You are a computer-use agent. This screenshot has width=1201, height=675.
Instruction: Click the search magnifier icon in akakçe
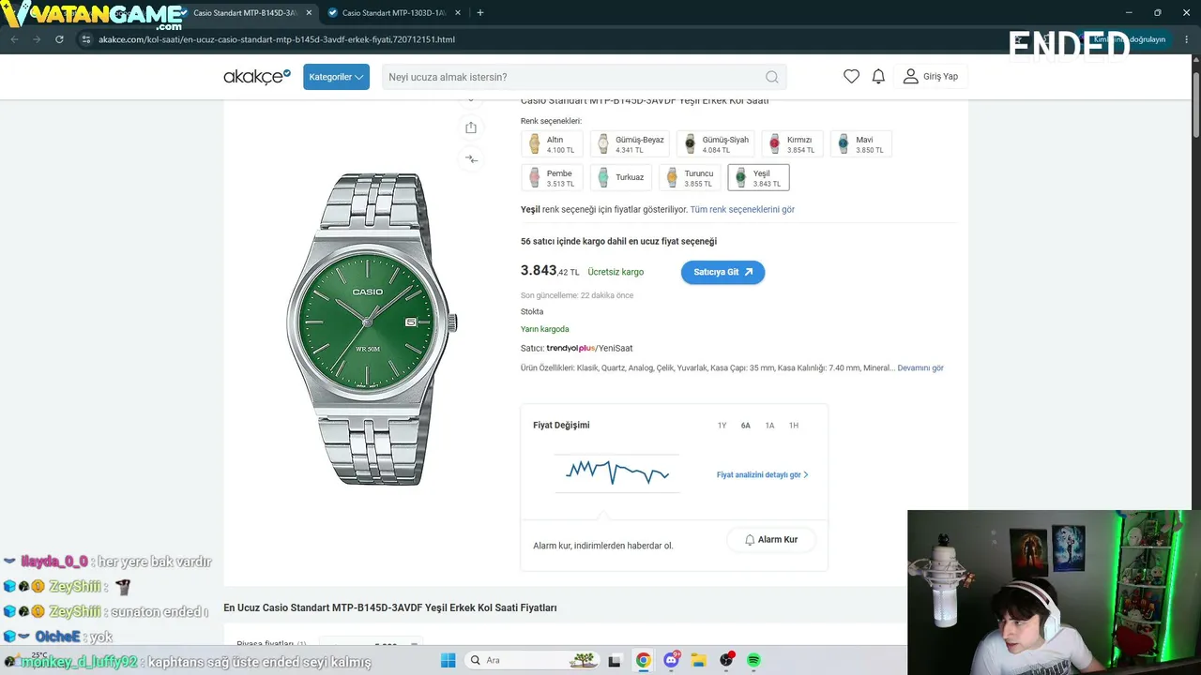pos(771,77)
